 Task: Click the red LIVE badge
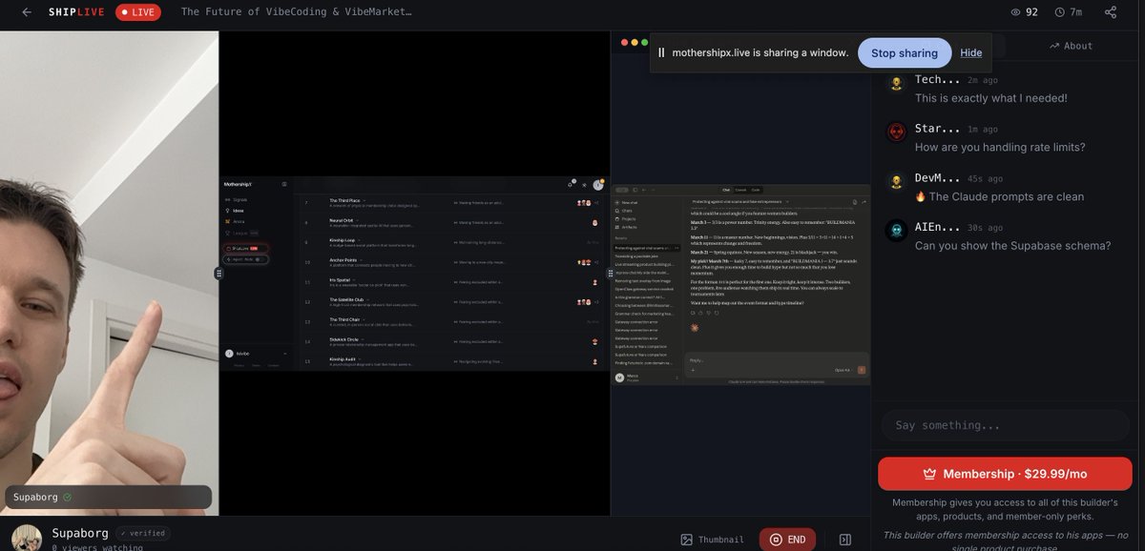(138, 12)
